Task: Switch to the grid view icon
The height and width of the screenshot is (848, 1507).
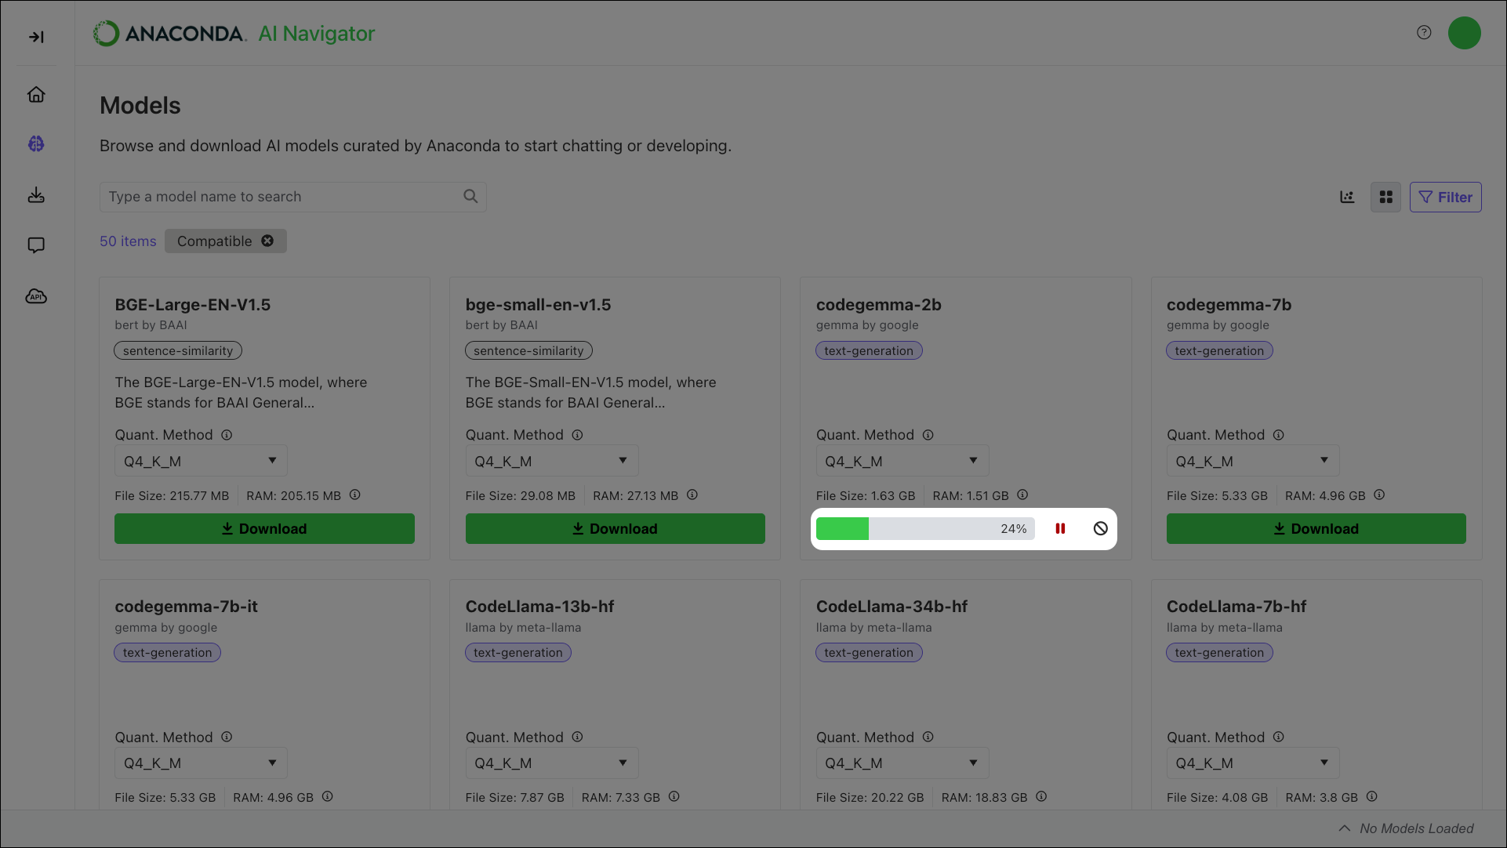Action: tap(1385, 198)
